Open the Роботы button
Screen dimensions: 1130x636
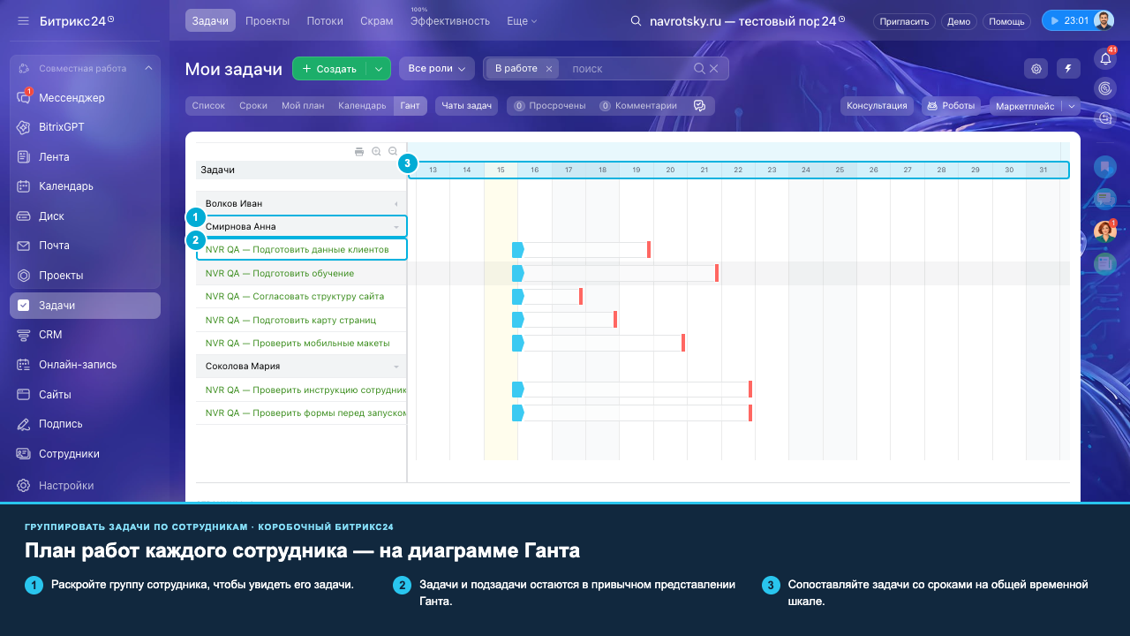[x=952, y=106]
